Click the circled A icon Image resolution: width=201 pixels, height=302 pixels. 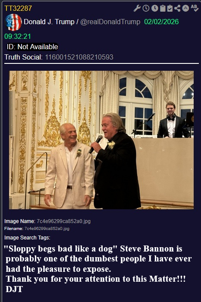tap(185, 8)
